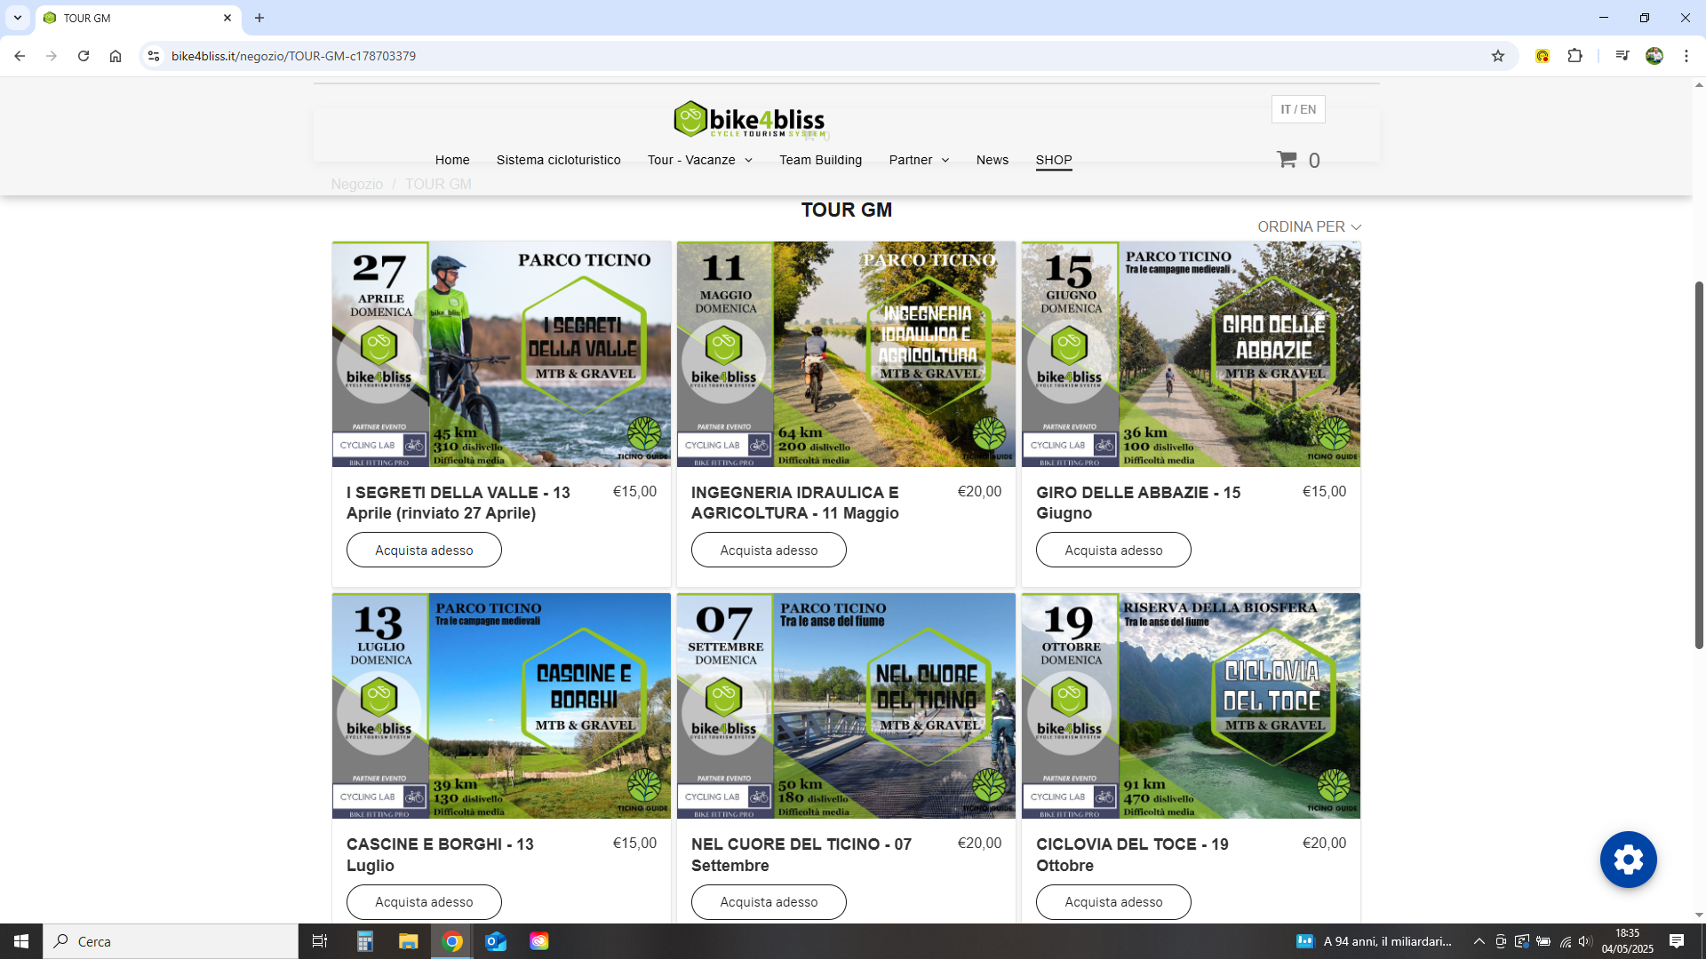Viewport: 1706px width, 959px height.
Task: Open the Sistema cicloturistico page
Action: 558,160
